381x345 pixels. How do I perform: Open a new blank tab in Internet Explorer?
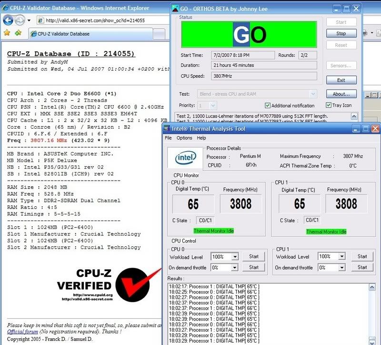tap(159, 34)
